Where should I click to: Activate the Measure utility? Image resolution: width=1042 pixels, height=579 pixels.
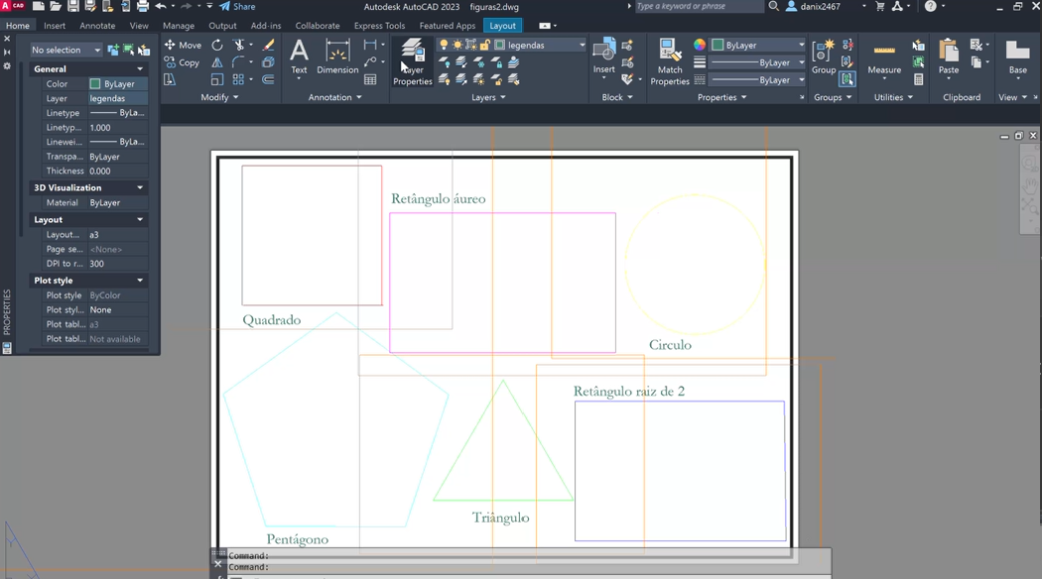coord(883,57)
